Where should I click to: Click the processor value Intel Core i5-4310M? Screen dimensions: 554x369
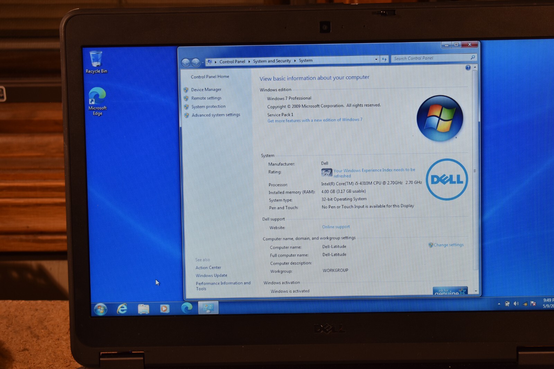[x=372, y=183]
